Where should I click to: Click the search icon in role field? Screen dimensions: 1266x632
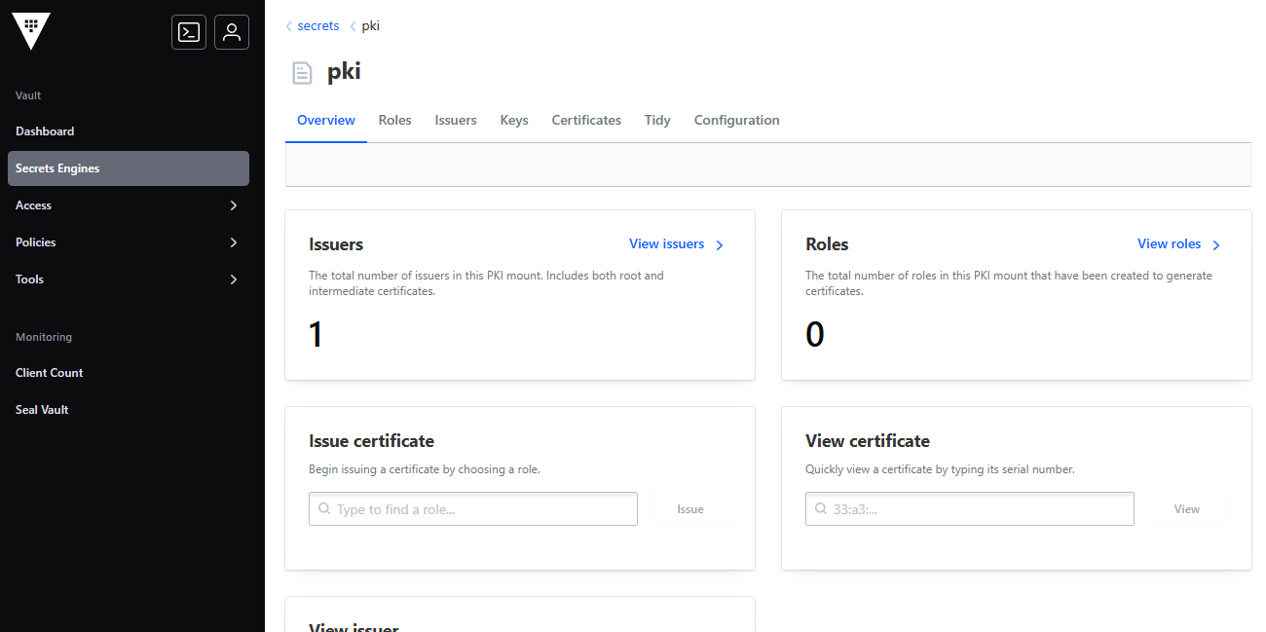pos(324,508)
